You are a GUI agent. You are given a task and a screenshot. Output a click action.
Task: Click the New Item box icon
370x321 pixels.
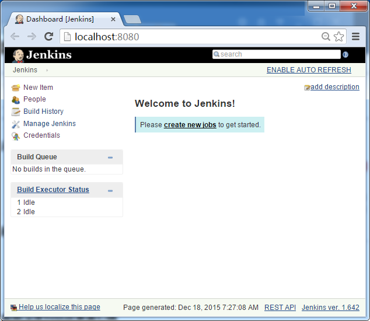(x=16, y=88)
